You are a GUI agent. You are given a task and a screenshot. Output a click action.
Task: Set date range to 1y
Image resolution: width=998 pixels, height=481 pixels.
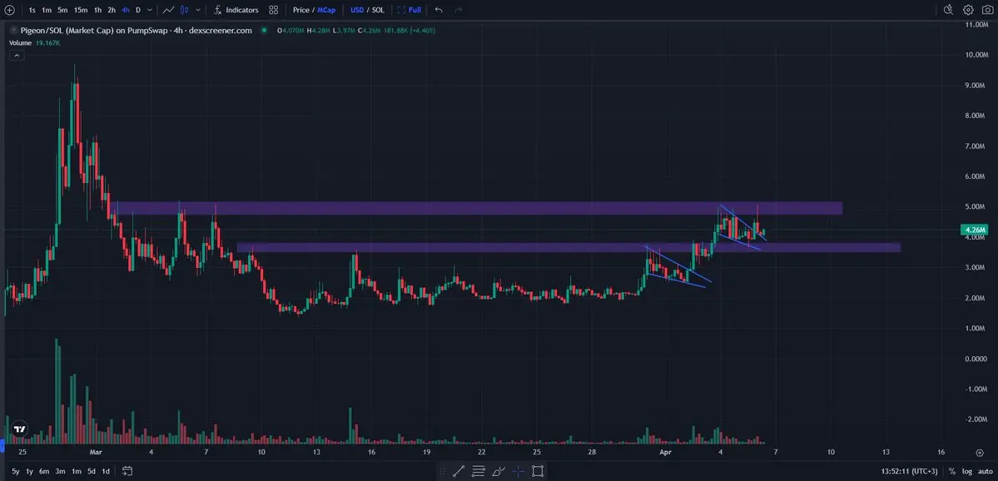29,472
